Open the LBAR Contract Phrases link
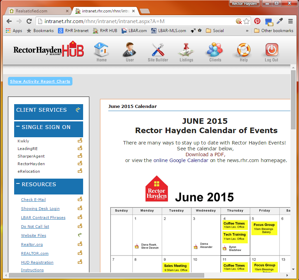This screenshot has height=280, width=299. tap(43, 218)
